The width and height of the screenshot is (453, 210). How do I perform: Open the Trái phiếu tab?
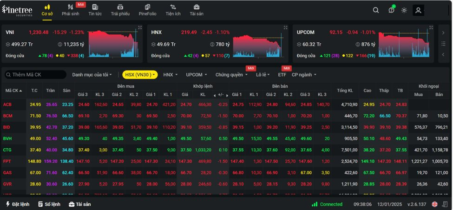point(120,10)
